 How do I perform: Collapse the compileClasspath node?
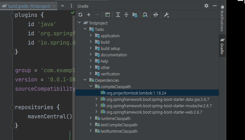[91, 86]
